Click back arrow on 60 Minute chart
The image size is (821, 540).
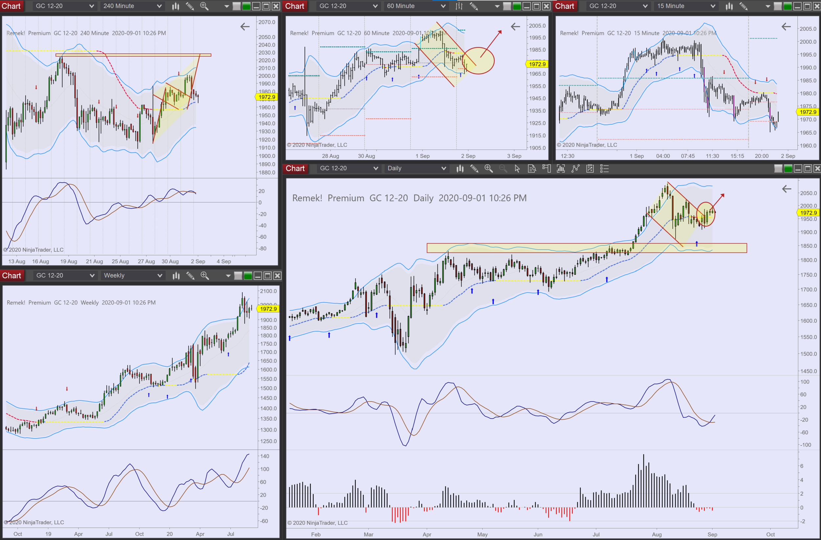point(515,27)
